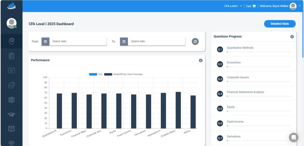Open the video lessons play icon
The width and height of the screenshot is (304, 146).
point(12,70)
